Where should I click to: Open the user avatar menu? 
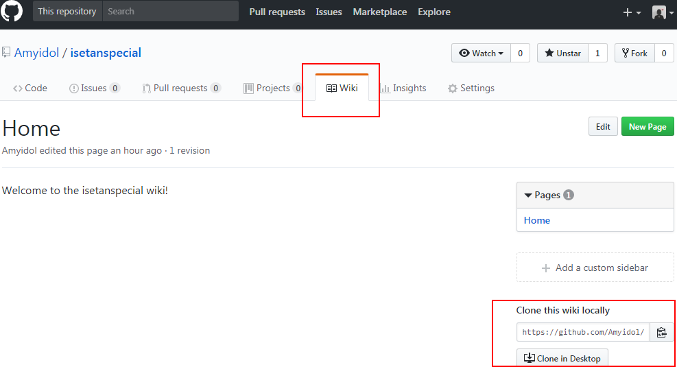pos(663,12)
